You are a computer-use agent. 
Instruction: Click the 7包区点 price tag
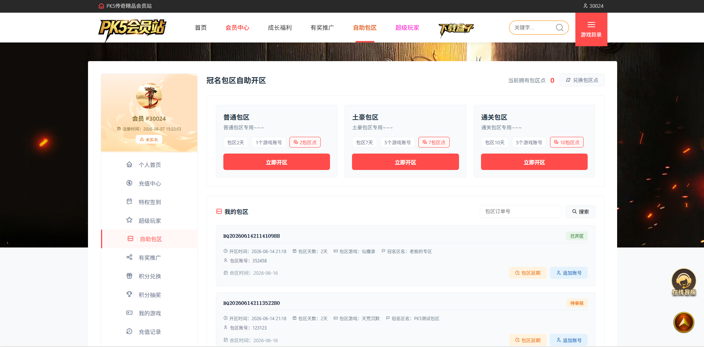(x=434, y=142)
